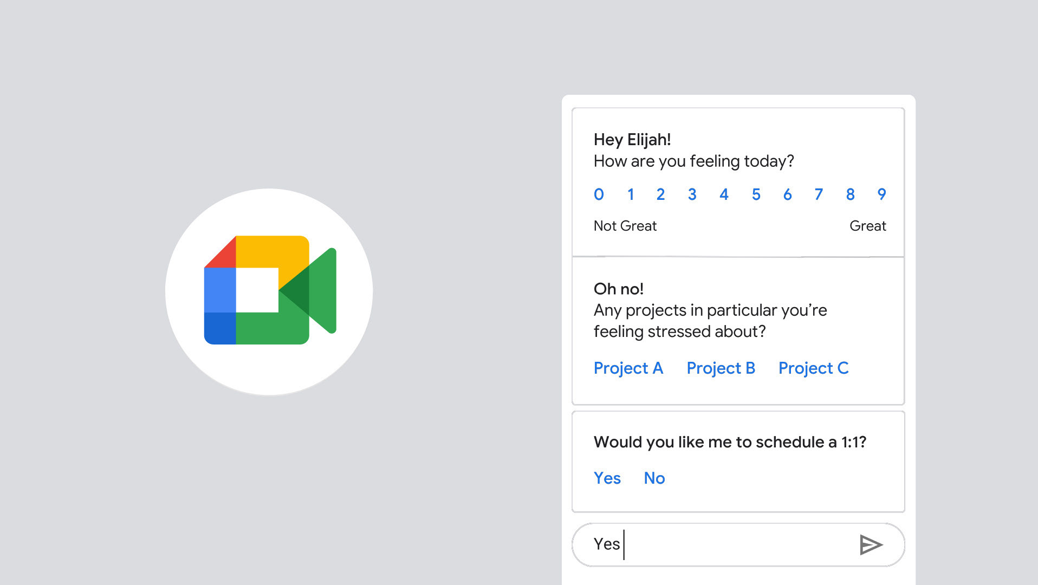This screenshot has height=585, width=1038.
Task: Choose rating 8 on the feeling scale
Action: tap(850, 194)
